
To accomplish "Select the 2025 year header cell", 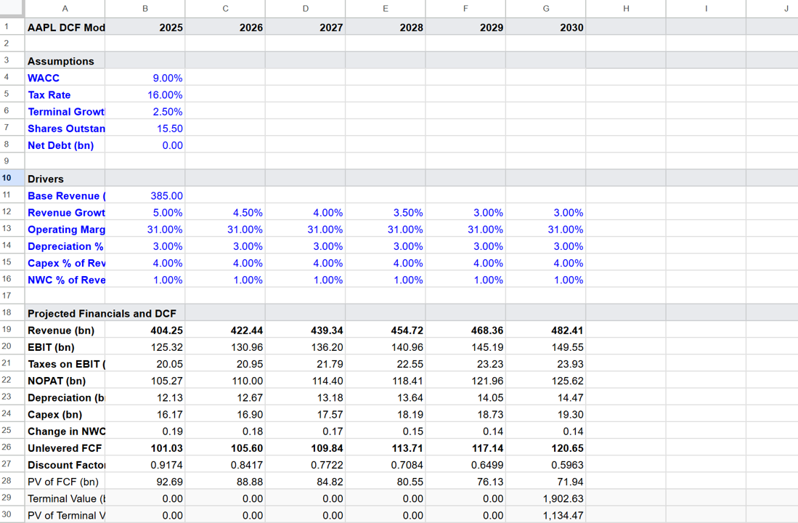I will pyautogui.click(x=145, y=27).
